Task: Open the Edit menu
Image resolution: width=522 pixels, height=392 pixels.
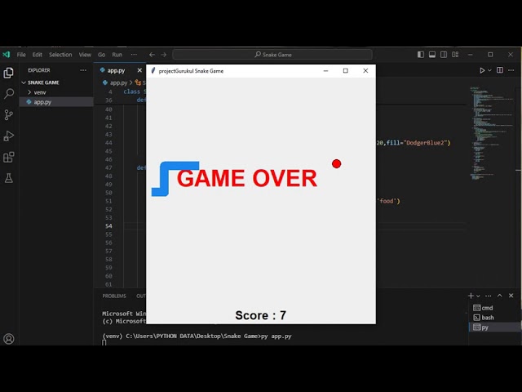Action: [38, 55]
